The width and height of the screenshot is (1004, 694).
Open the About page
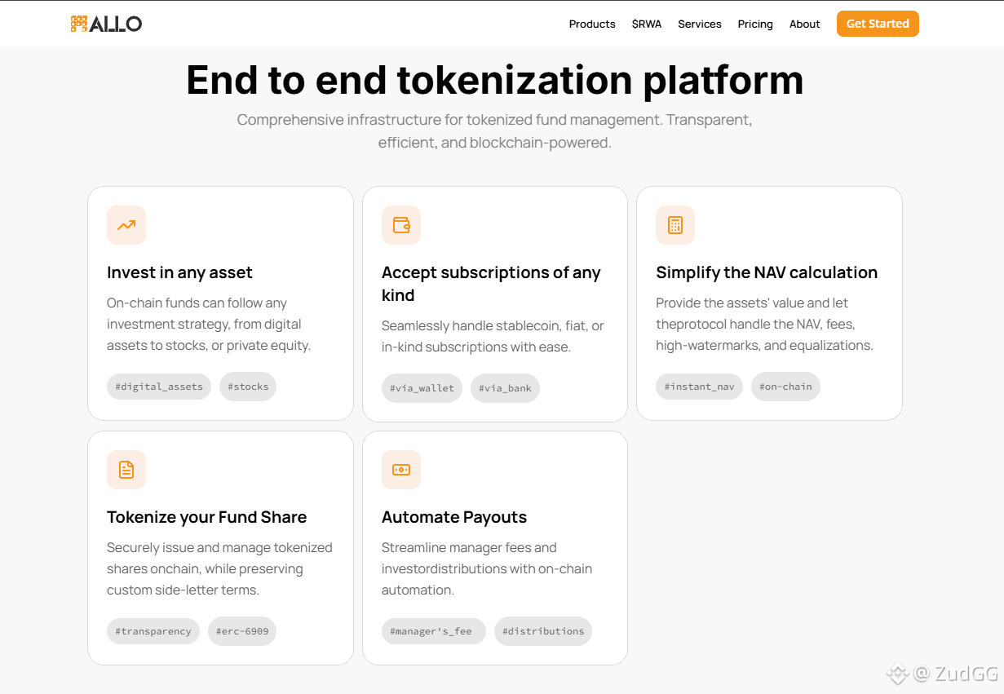click(x=805, y=24)
